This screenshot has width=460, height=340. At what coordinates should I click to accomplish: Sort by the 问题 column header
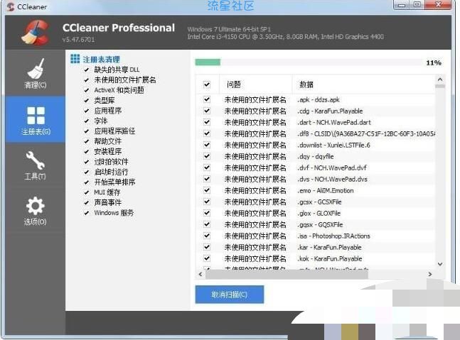coord(255,84)
